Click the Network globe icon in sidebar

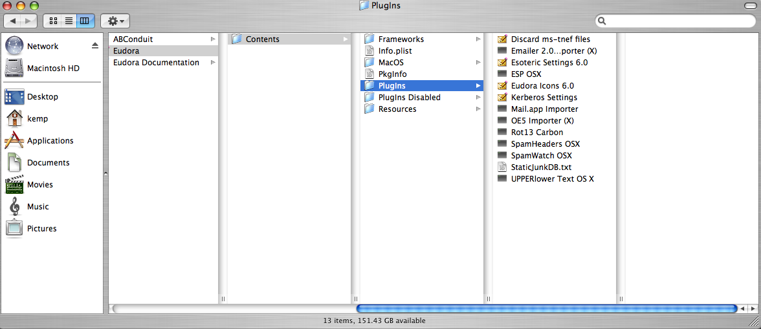point(14,46)
